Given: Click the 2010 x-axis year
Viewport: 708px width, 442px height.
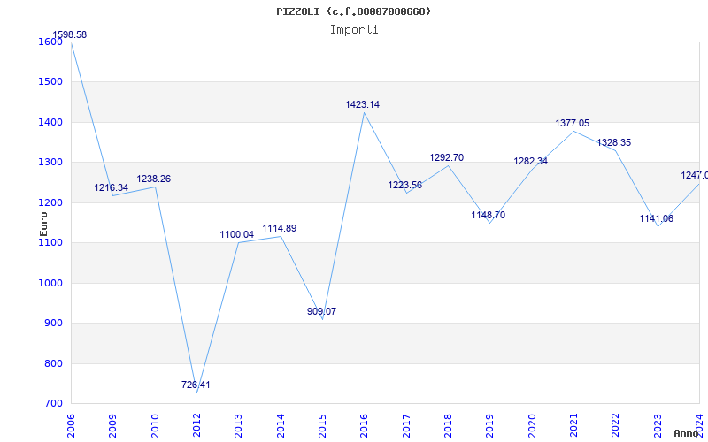Looking at the screenshot, I should click(154, 425).
